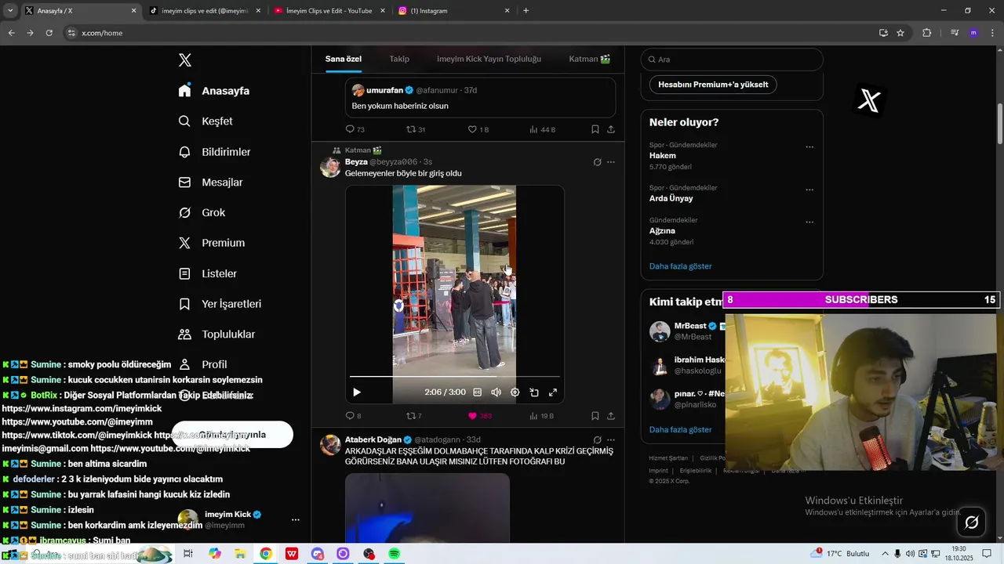Viewport: 1004px width, 564px height.
Task: Expand the video to fullscreen
Action: [553, 392]
